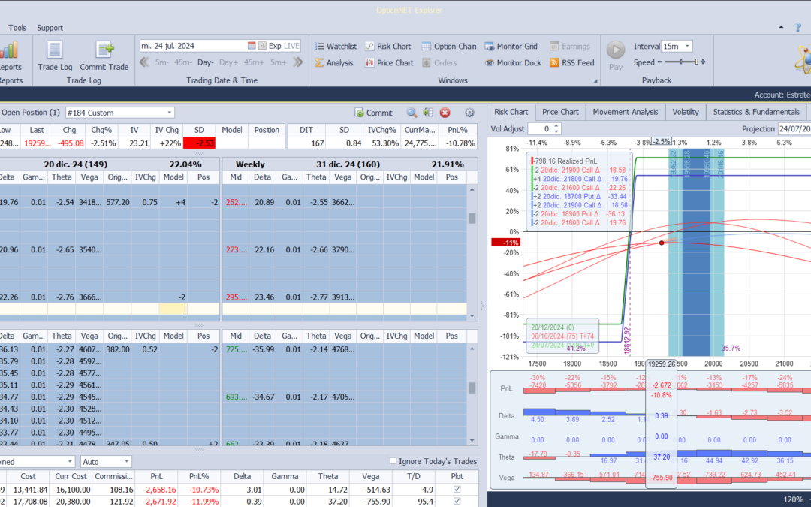
Task: Click the puts grid vertical scrollbar
Action: tap(472, 394)
